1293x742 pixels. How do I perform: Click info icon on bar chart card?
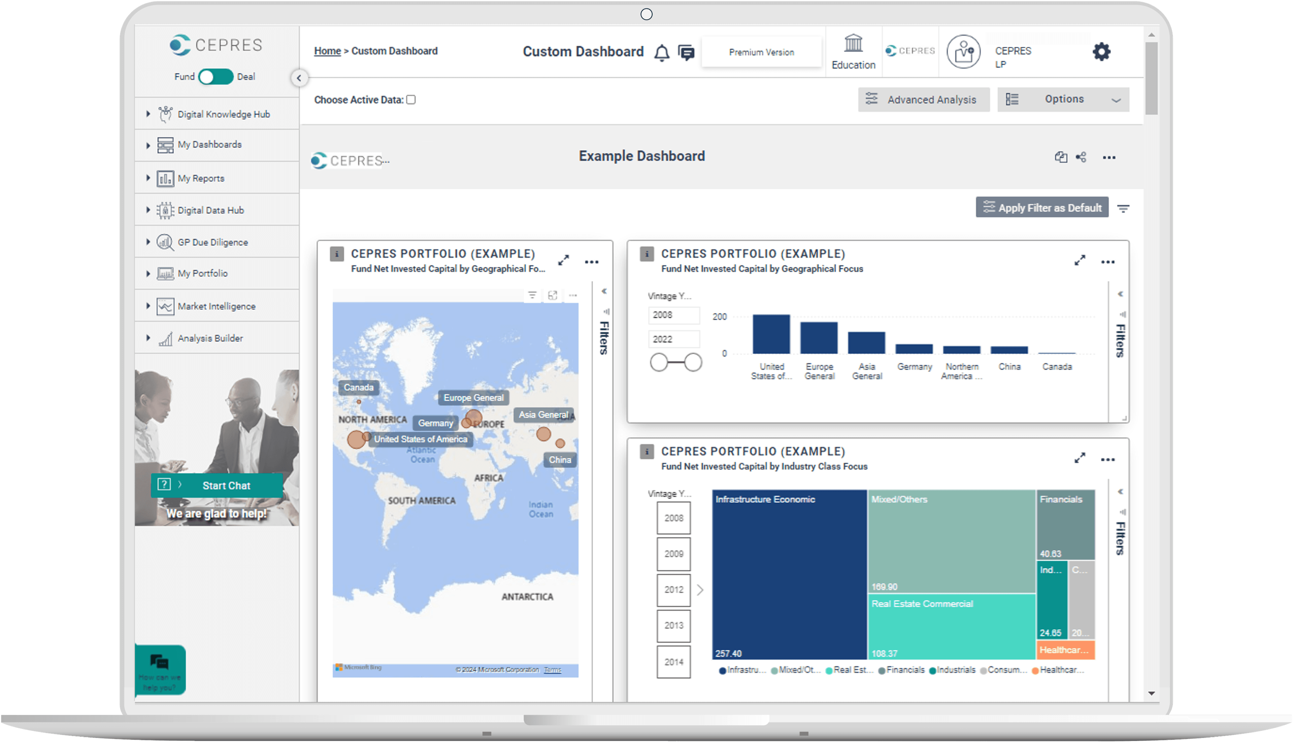coord(646,253)
